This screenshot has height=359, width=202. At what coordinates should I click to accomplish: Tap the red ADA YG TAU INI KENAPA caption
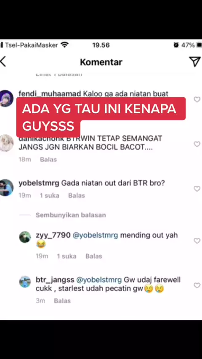point(101,117)
